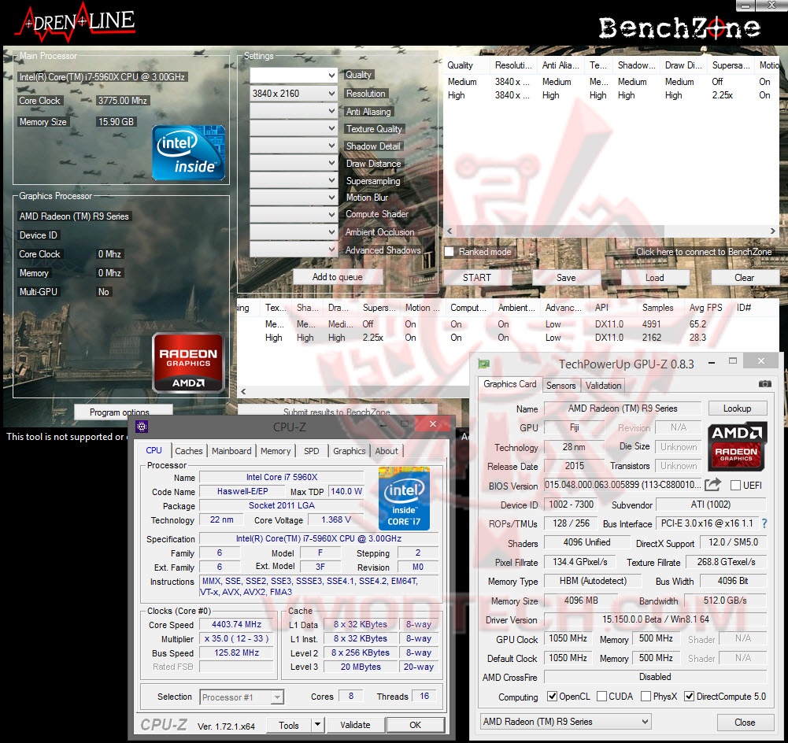This screenshot has height=743, width=788.
Task: Click the Clear button
Action: click(x=744, y=277)
